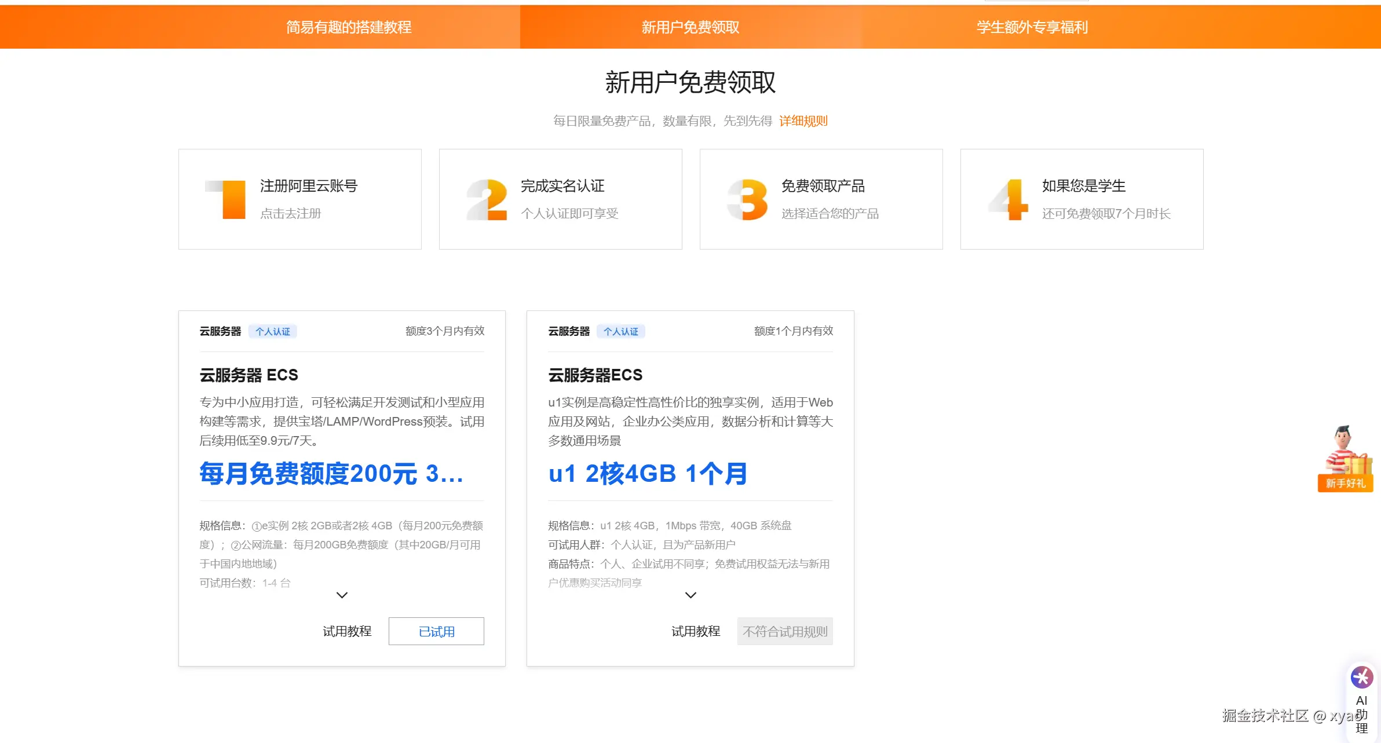Open 试用教程 on first ECS card
The height and width of the screenshot is (743, 1381).
[347, 631]
